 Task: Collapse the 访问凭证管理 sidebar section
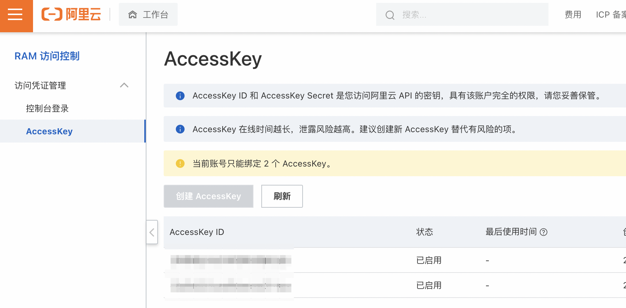tap(125, 85)
